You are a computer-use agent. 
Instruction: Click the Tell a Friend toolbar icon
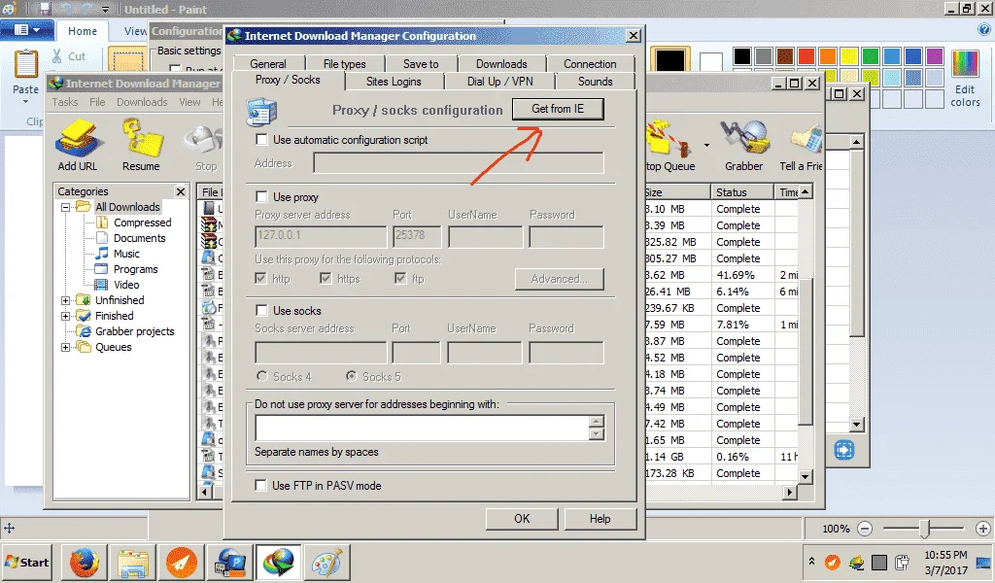(802, 146)
